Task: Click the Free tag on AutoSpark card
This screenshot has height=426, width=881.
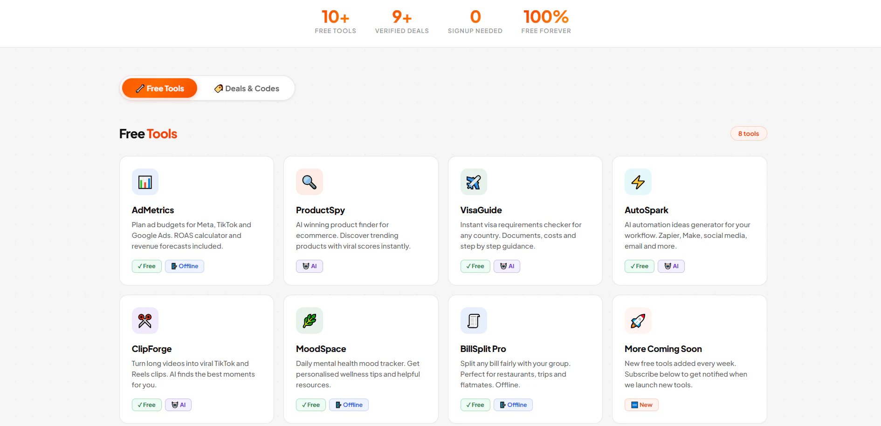Action: 640,266
